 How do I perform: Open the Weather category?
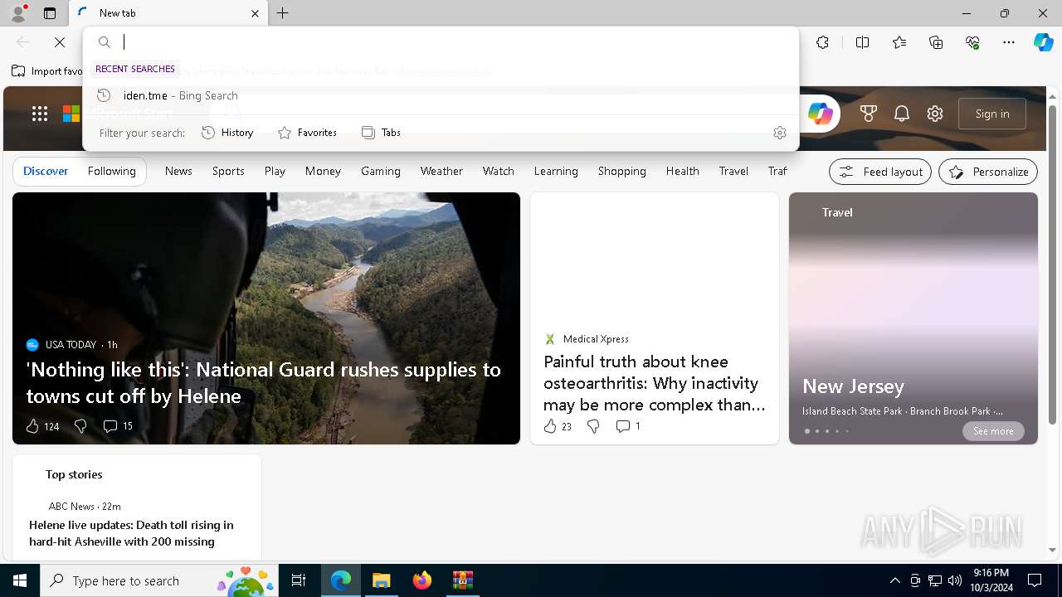click(x=441, y=171)
